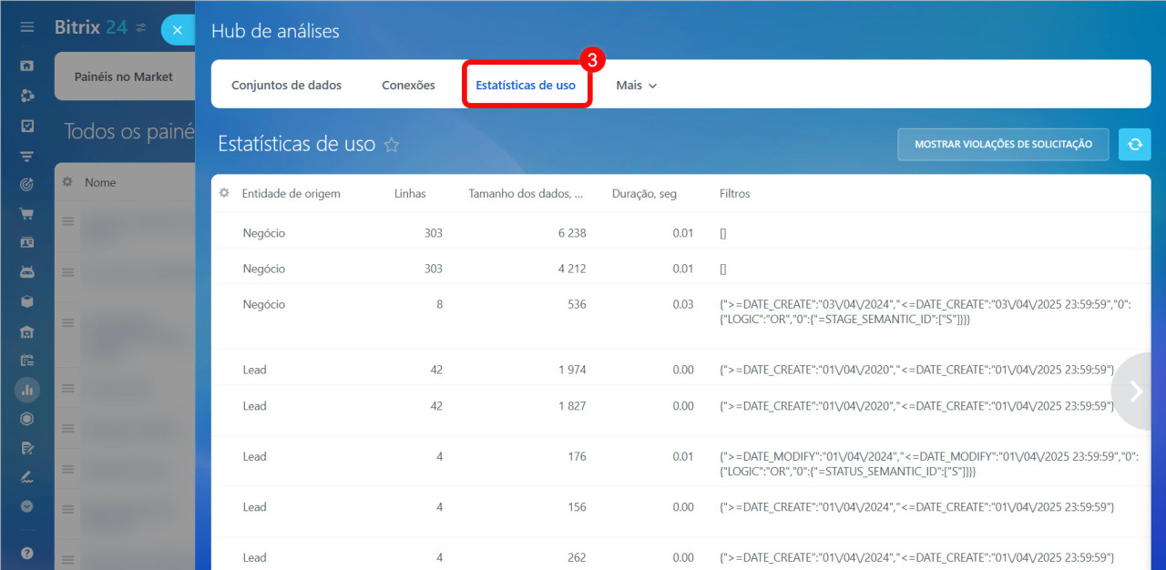Open the Nome list settings gear
Image resolution: width=1166 pixels, height=570 pixels.
point(67,182)
